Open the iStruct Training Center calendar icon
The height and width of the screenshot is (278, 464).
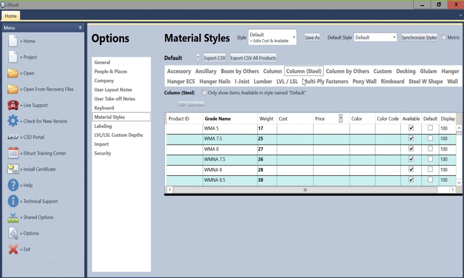13,153
